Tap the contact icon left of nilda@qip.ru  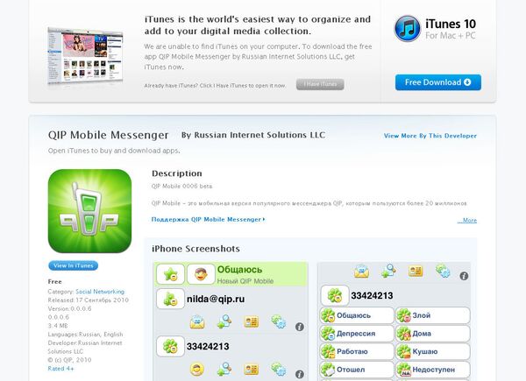pos(170,299)
